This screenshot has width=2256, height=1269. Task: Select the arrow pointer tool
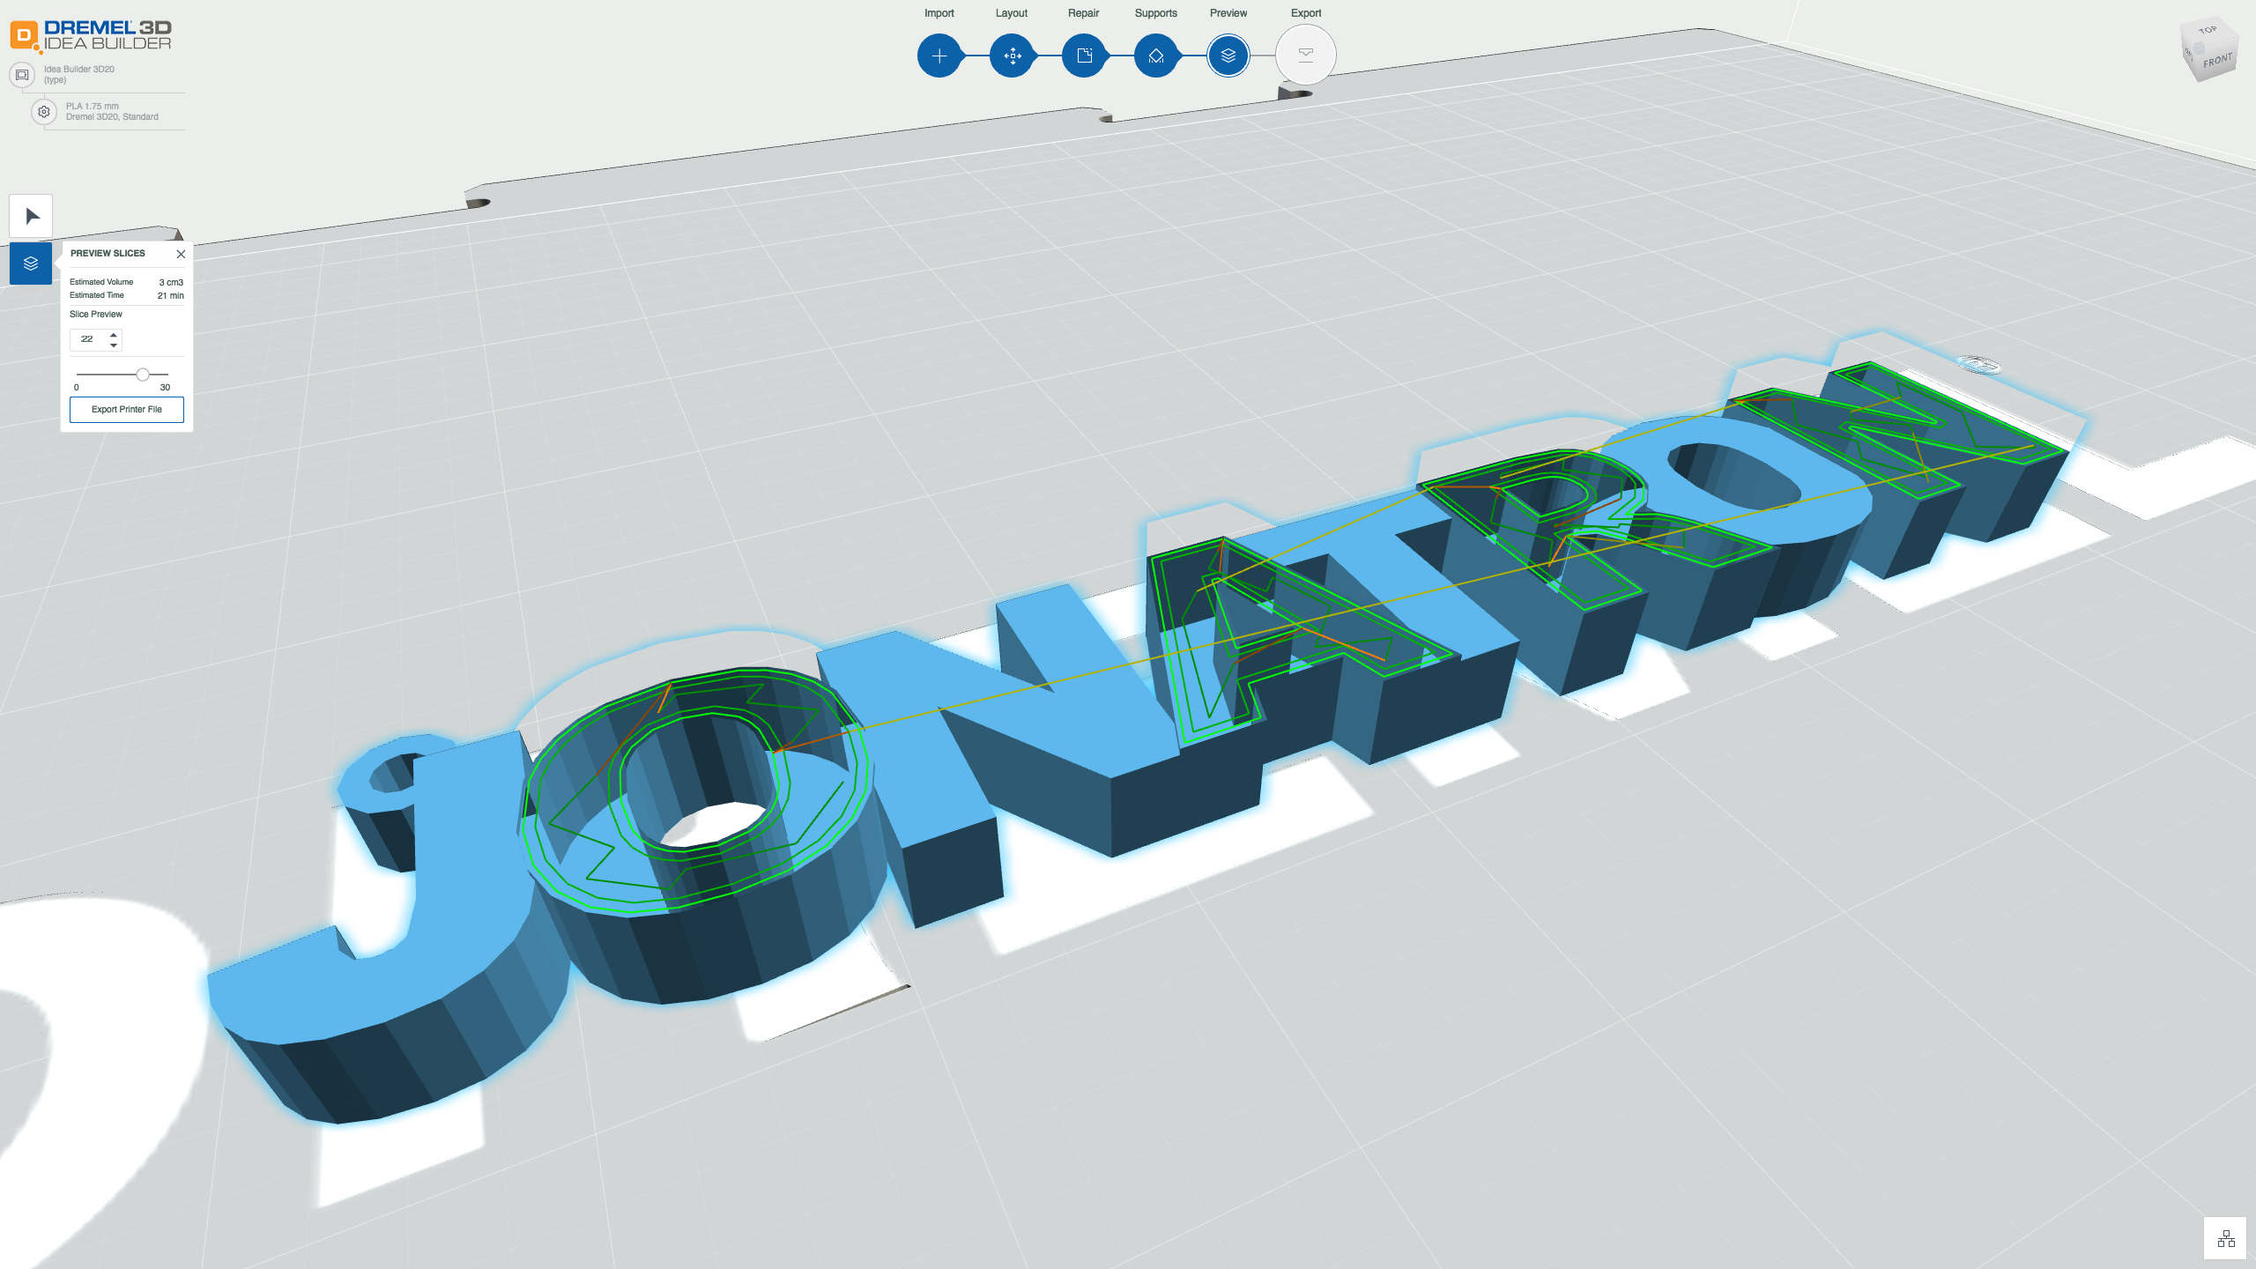32,216
